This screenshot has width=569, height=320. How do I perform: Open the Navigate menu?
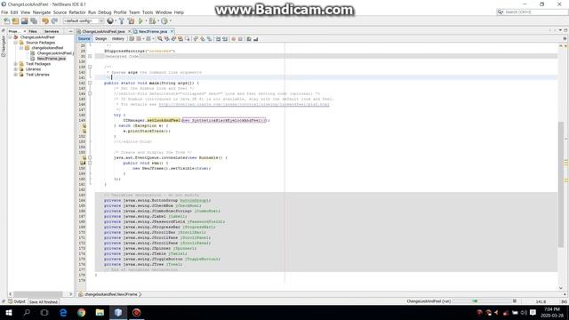coord(42,12)
